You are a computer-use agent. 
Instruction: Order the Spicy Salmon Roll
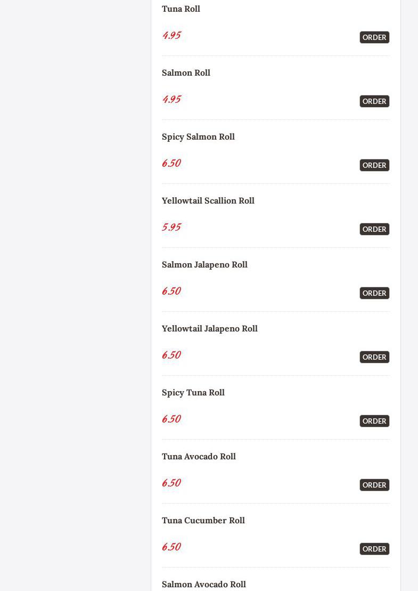point(374,165)
